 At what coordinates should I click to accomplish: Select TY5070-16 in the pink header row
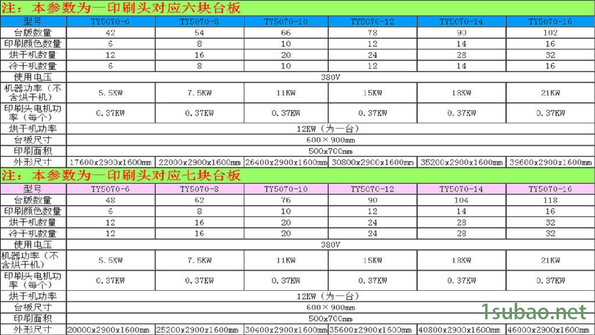click(550, 189)
